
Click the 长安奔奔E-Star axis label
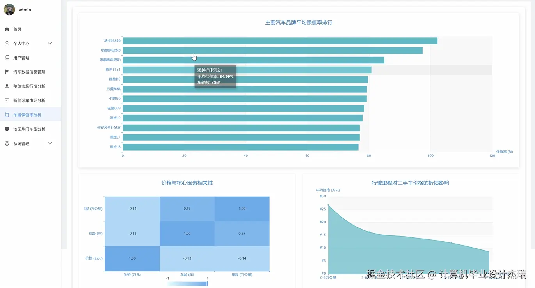click(x=109, y=128)
